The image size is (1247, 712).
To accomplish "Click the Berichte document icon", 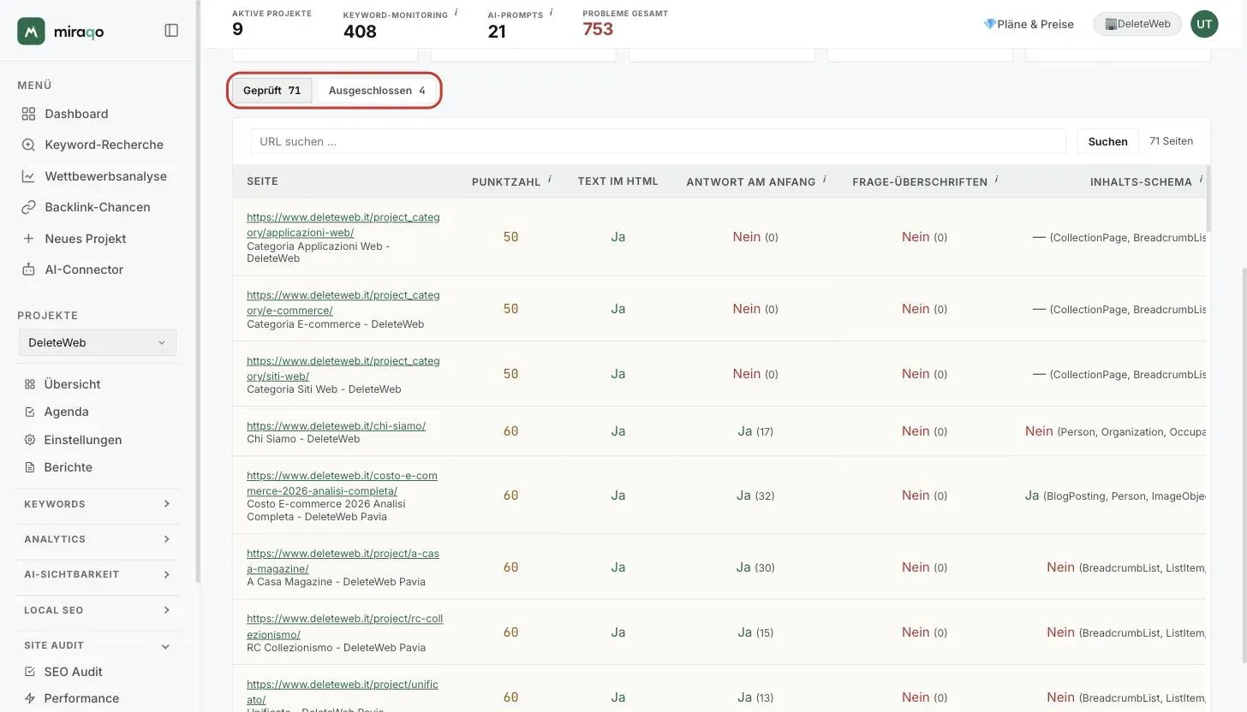I will tap(30, 467).
